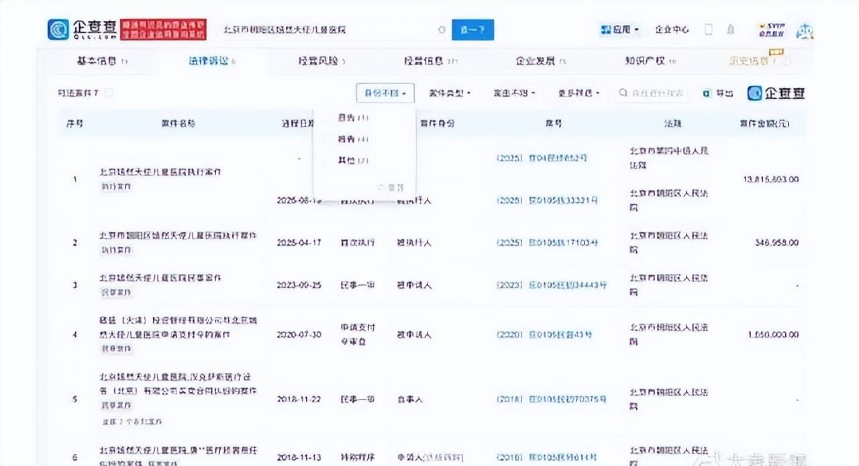Switch to the 基本信息 tab
The height and width of the screenshot is (466, 859).
pyautogui.click(x=101, y=61)
